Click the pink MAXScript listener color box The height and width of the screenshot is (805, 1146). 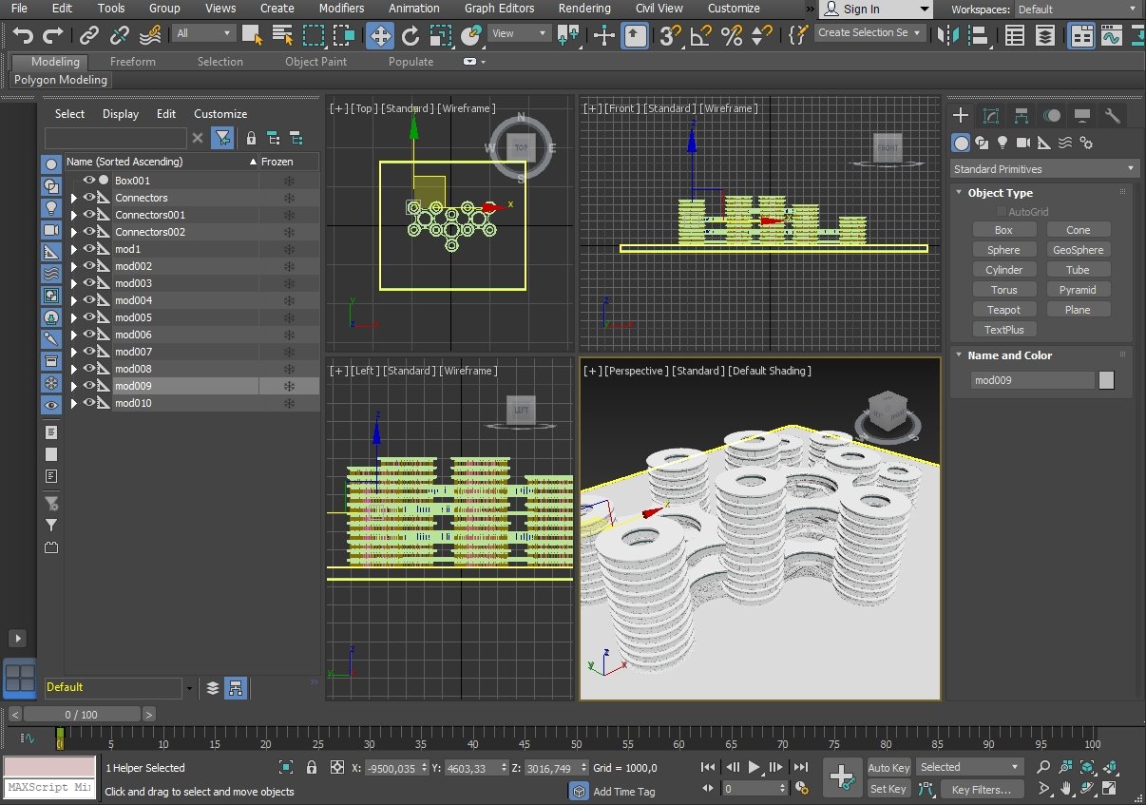[x=49, y=767]
